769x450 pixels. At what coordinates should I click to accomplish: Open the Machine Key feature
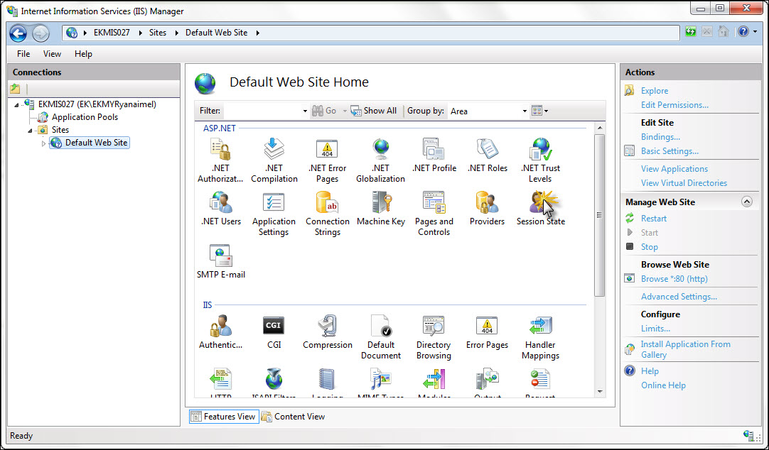point(381,208)
